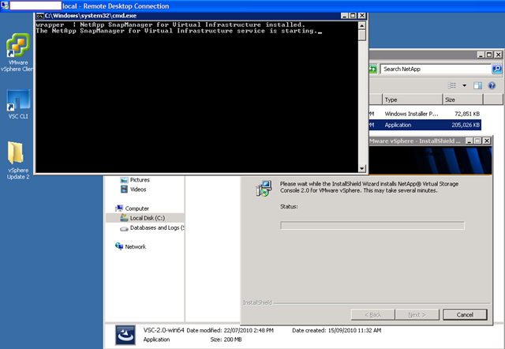Click the VSC-2.0-win64 details pane icon

tap(125, 335)
